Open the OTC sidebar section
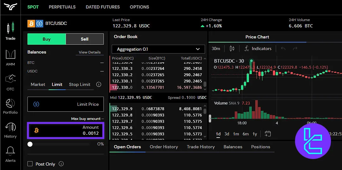 pos(10,82)
